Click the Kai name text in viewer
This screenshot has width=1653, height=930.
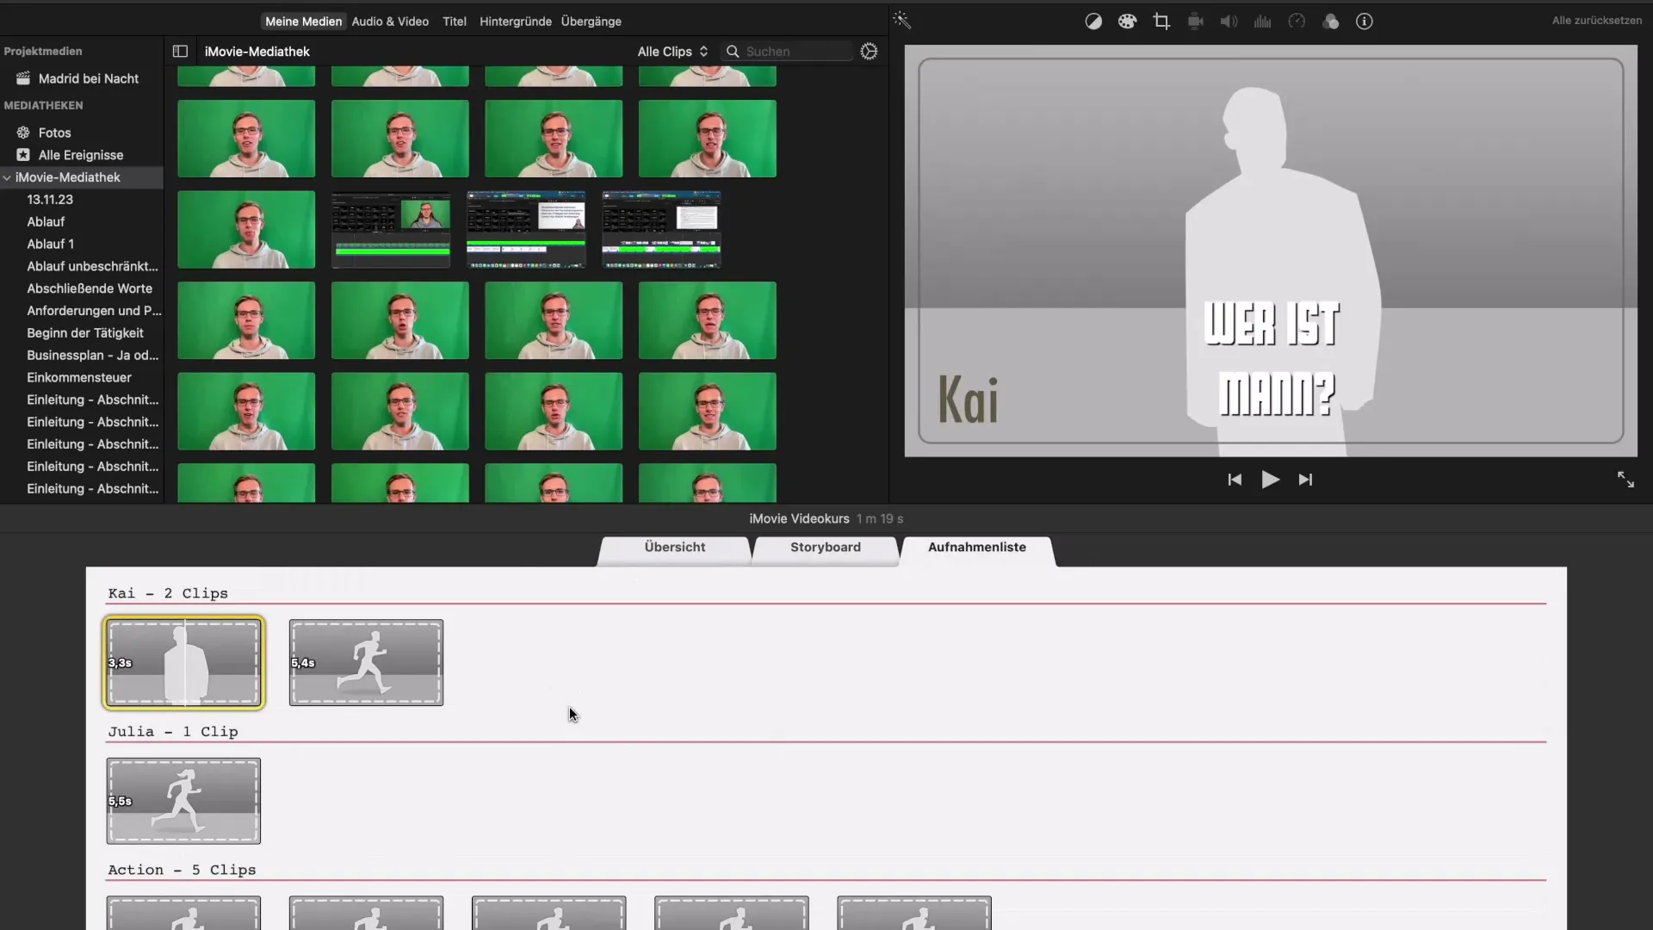968,401
